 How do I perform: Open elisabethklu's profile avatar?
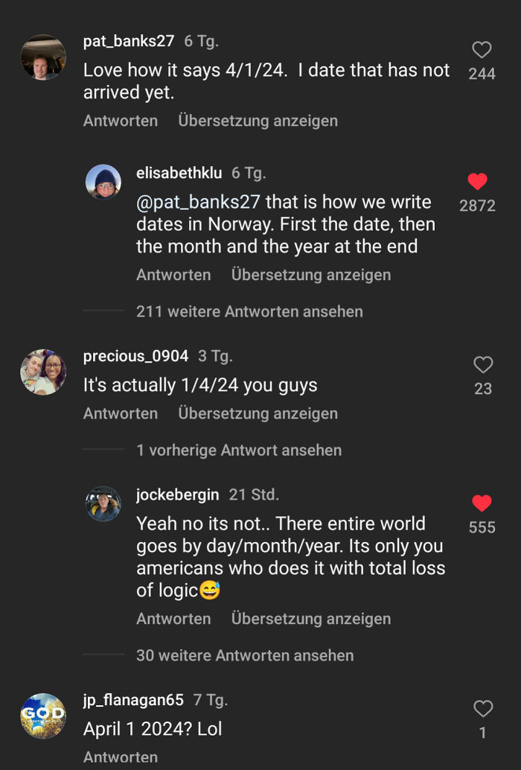tap(103, 182)
